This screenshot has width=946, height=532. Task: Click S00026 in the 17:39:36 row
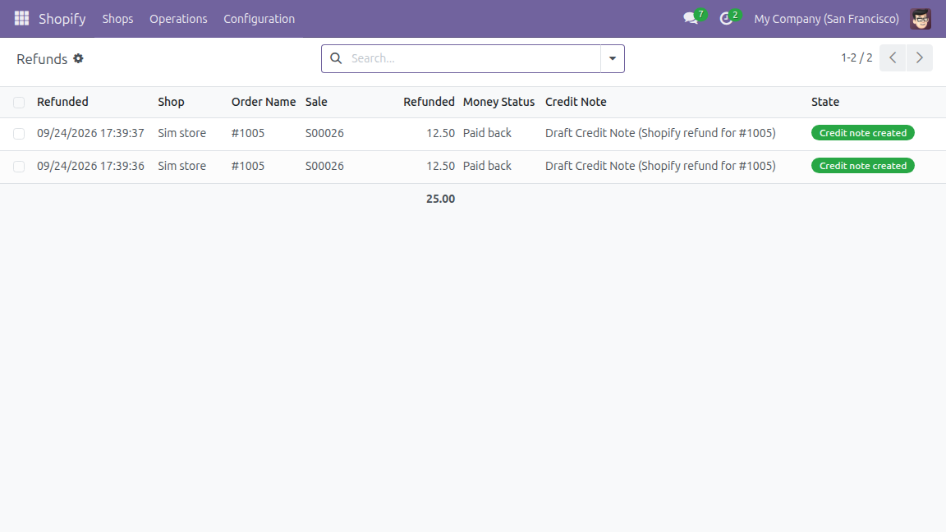324,166
